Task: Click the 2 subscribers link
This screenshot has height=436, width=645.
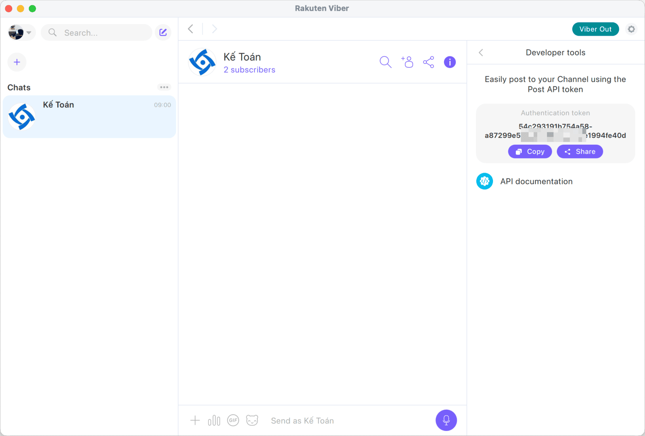Action: pyautogui.click(x=249, y=70)
